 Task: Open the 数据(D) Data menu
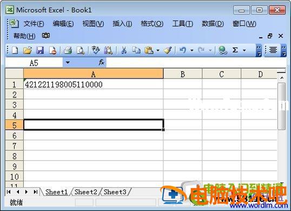pyautogui.click(x=213, y=24)
